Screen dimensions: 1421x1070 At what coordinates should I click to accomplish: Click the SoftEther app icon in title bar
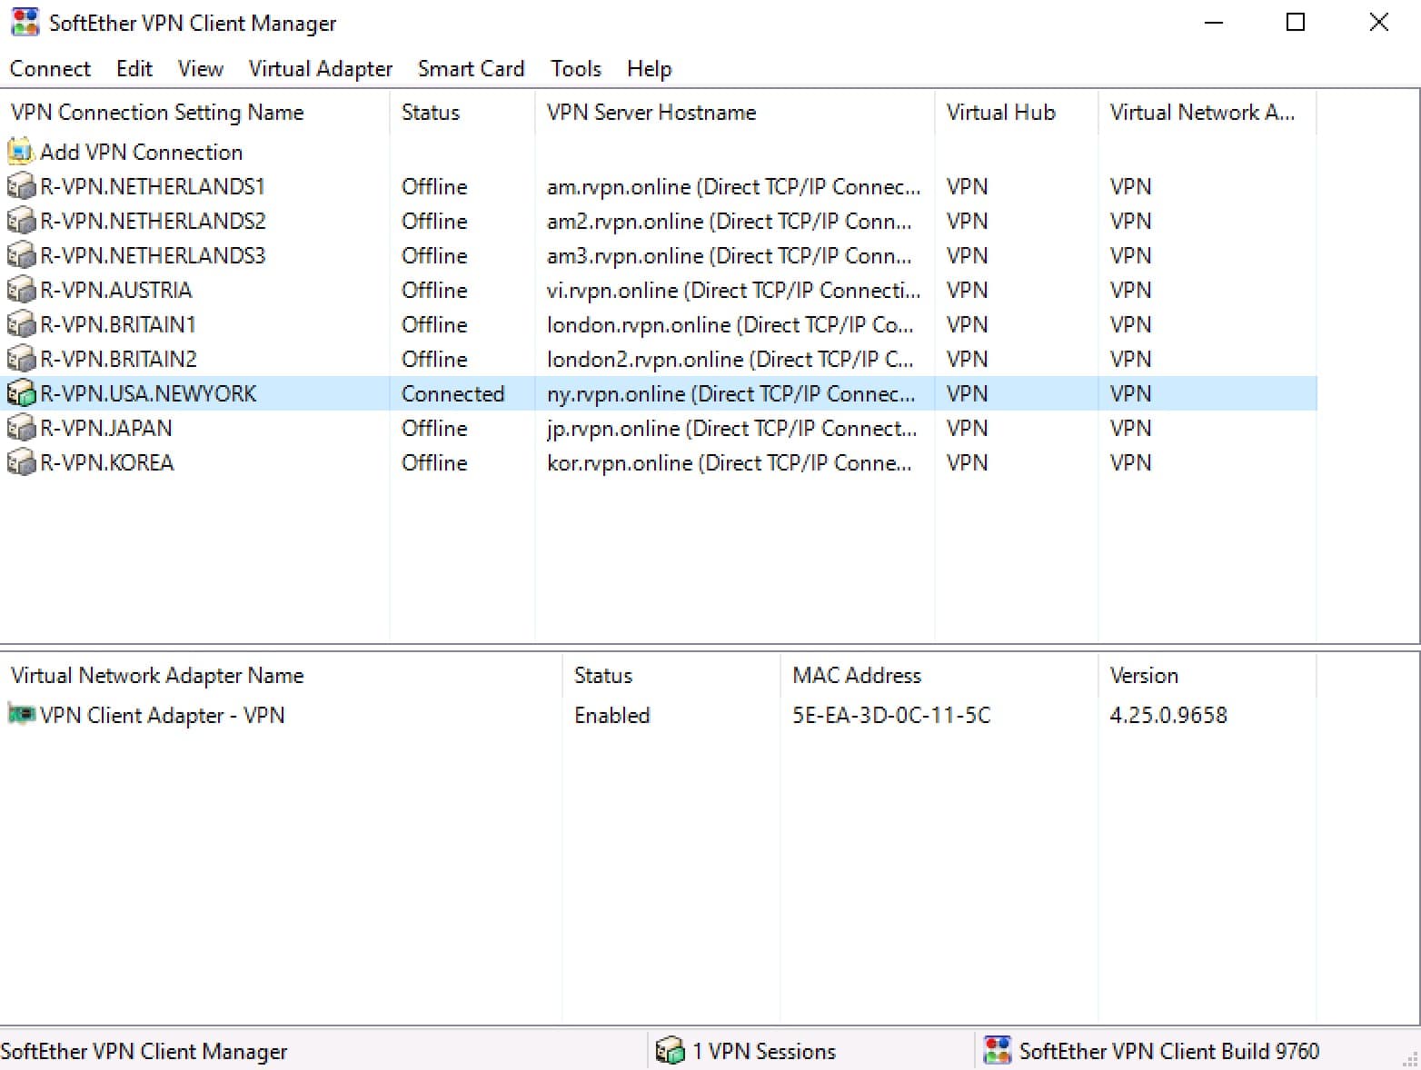pyautogui.click(x=25, y=23)
